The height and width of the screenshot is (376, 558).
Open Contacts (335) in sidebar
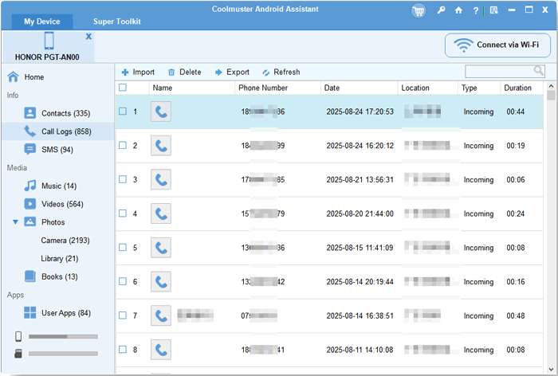coord(57,113)
